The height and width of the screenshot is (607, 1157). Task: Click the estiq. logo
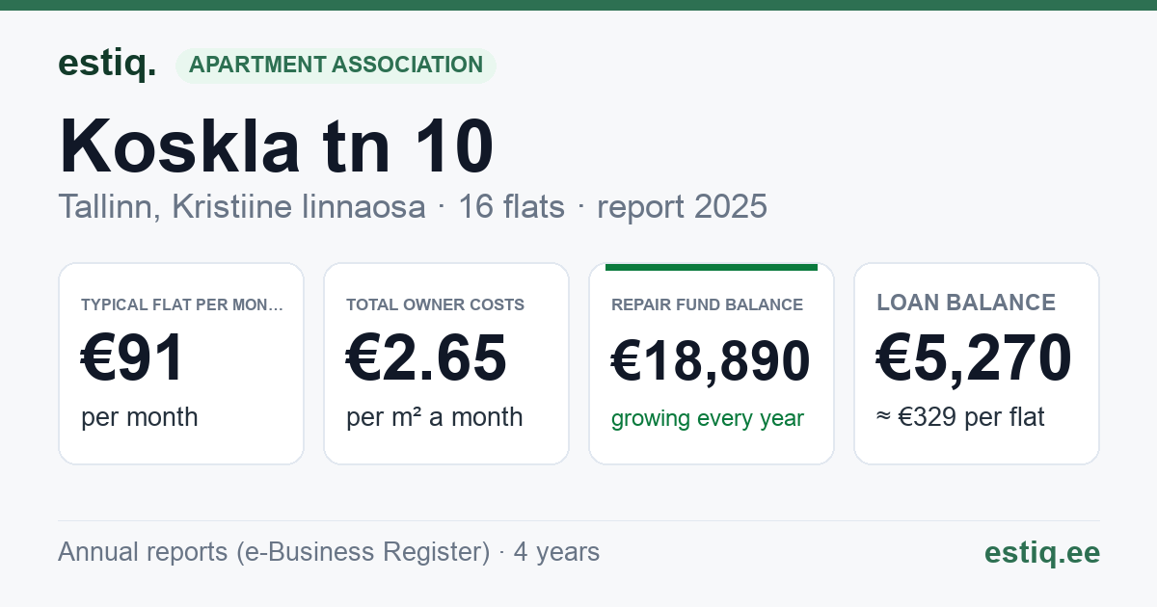point(107,64)
